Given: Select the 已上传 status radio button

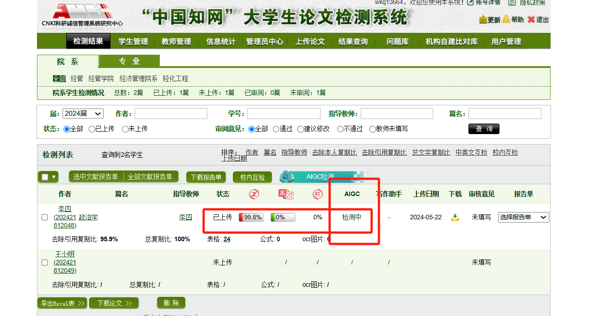Looking at the screenshot, I should [92, 129].
